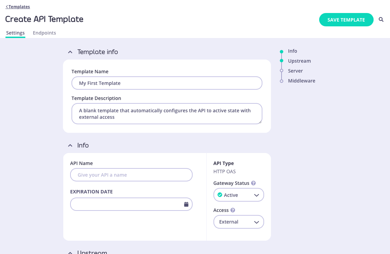Collapse the Template info section
Image resolution: width=390 pixels, height=254 pixels.
pyautogui.click(x=70, y=52)
